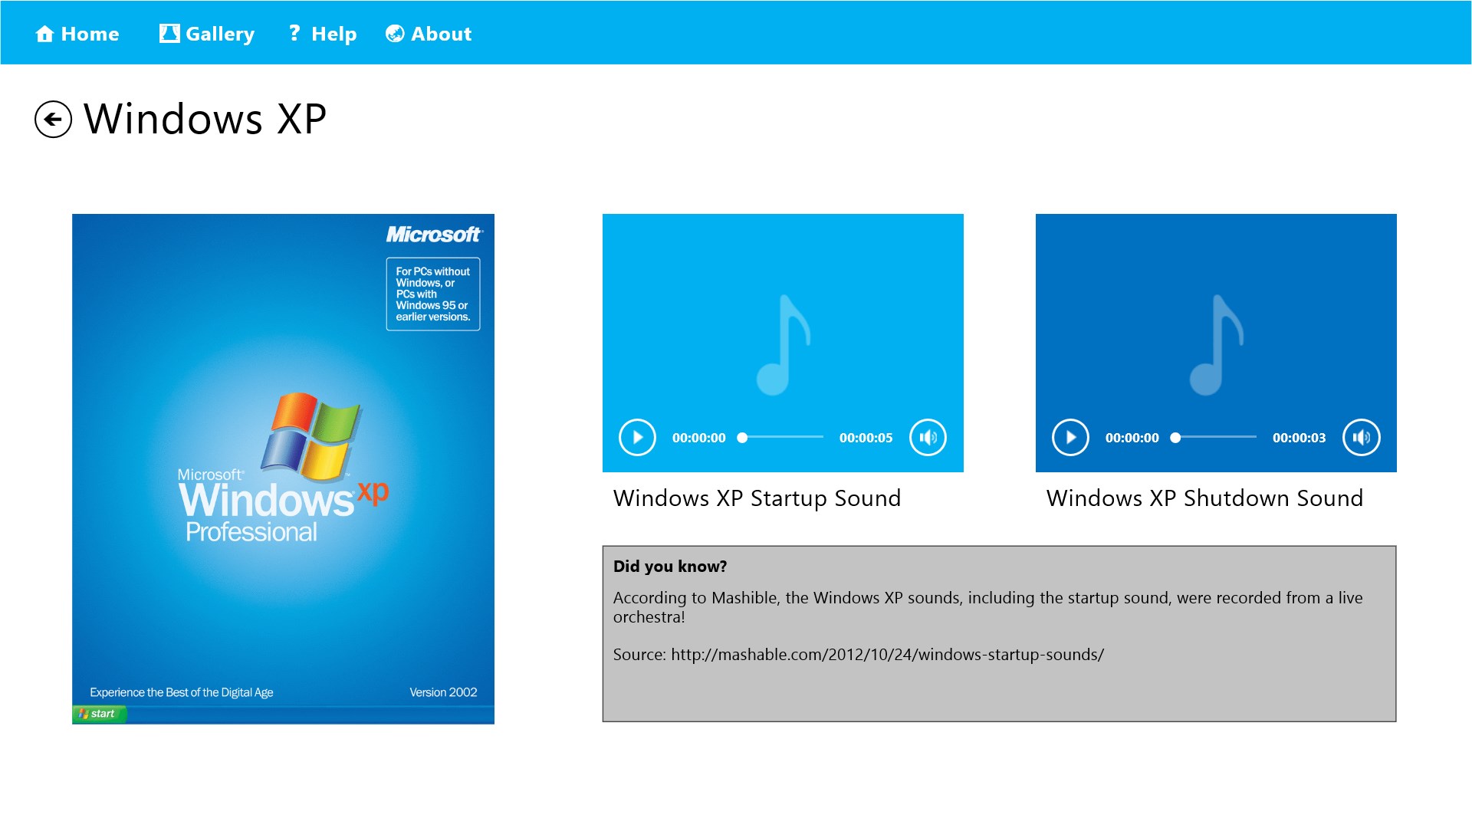Open the About menu item
This screenshot has height=828, width=1472.
coord(441,34)
